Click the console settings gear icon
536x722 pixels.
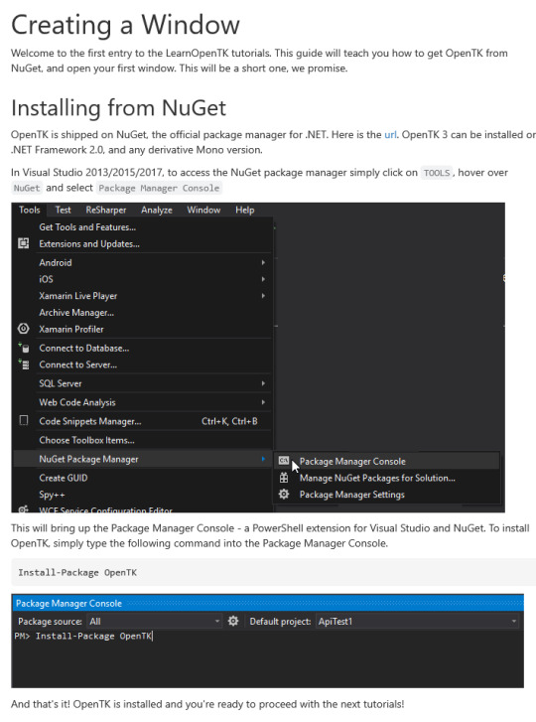pos(233,621)
